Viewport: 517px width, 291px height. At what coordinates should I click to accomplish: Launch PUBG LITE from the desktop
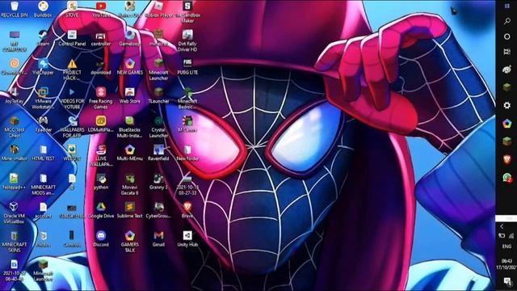(x=187, y=66)
